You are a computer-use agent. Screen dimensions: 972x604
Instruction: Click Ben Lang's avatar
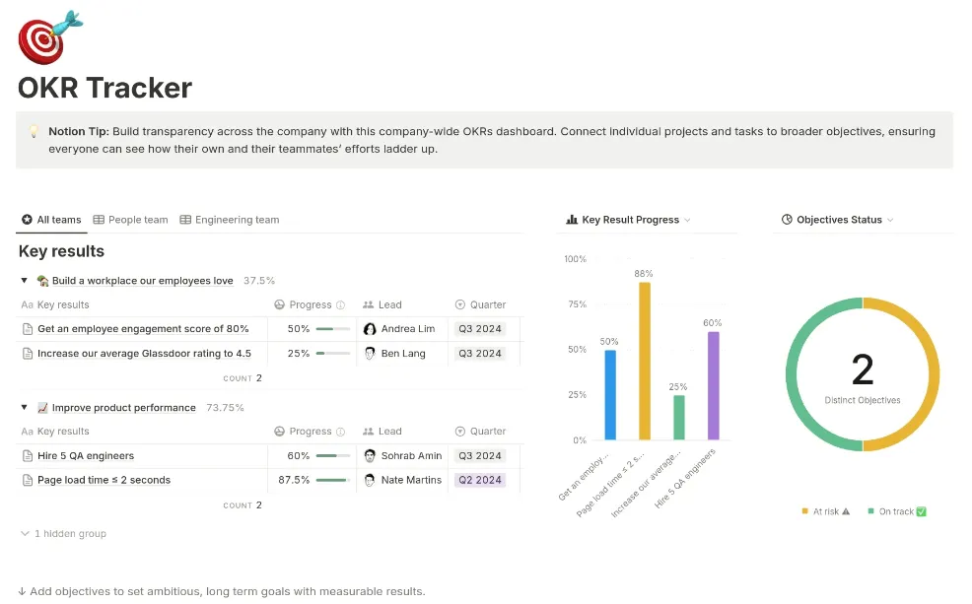click(370, 354)
